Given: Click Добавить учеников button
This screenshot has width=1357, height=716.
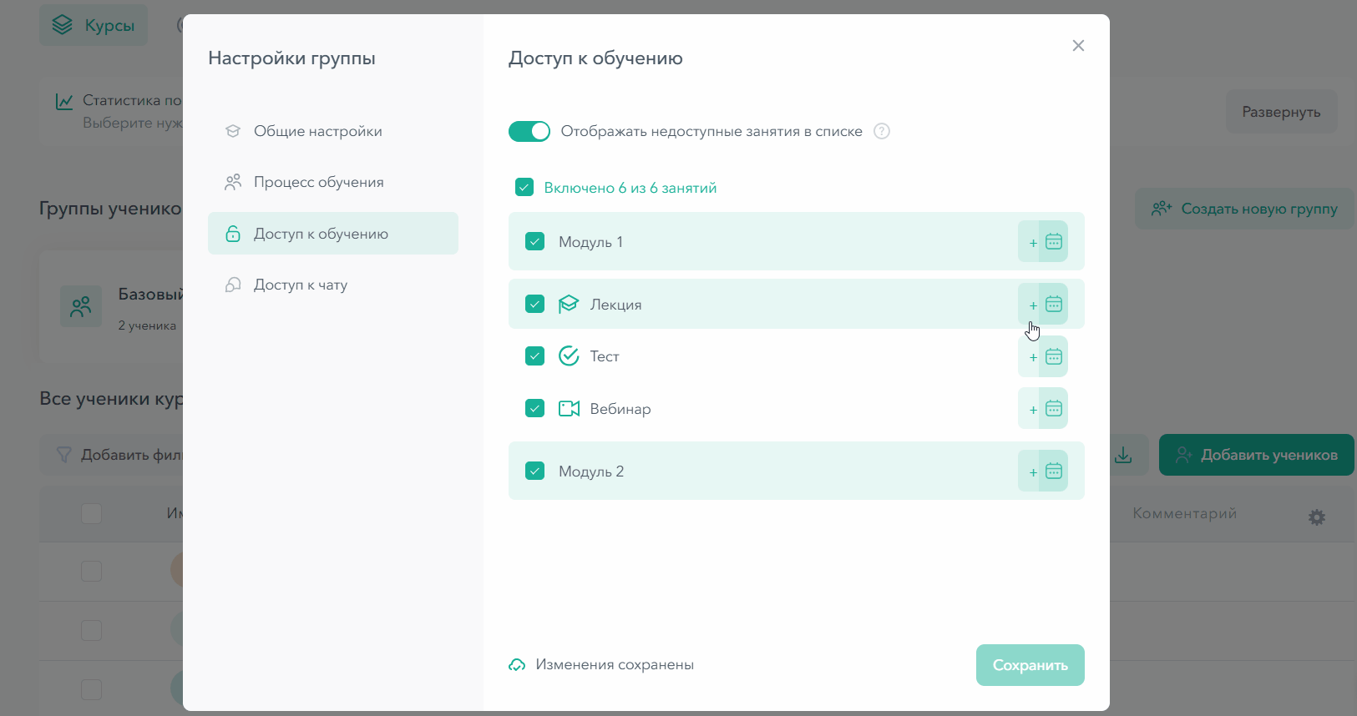Looking at the screenshot, I should click(x=1257, y=455).
